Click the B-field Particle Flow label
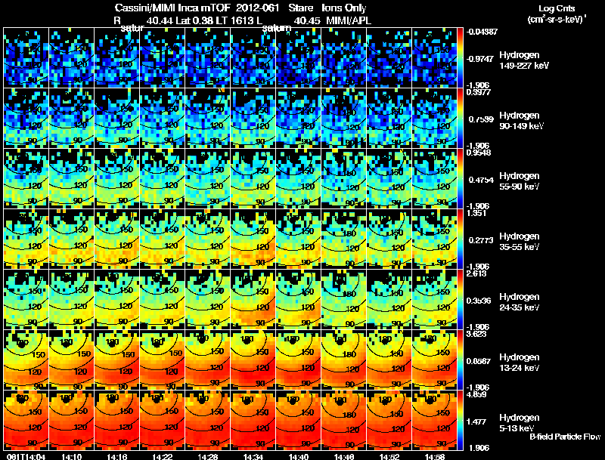The image size is (605, 460). point(565,437)
